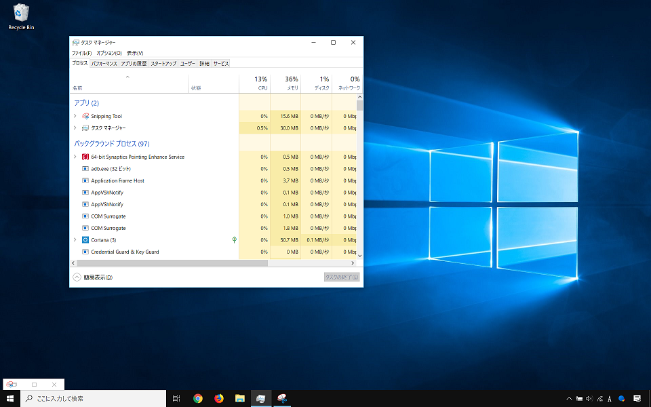Click the Application Frame Host icon

pyautogui.click(x=85, y=180)
